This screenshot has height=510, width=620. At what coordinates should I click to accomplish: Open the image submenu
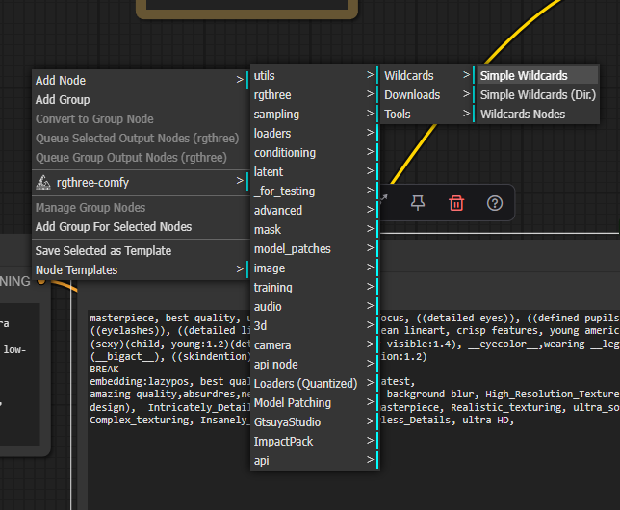pos(315,268)
